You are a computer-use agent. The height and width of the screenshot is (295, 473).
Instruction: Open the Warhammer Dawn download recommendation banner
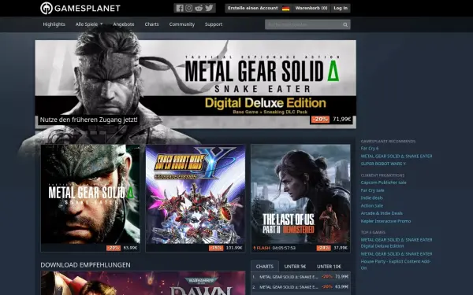143,283
